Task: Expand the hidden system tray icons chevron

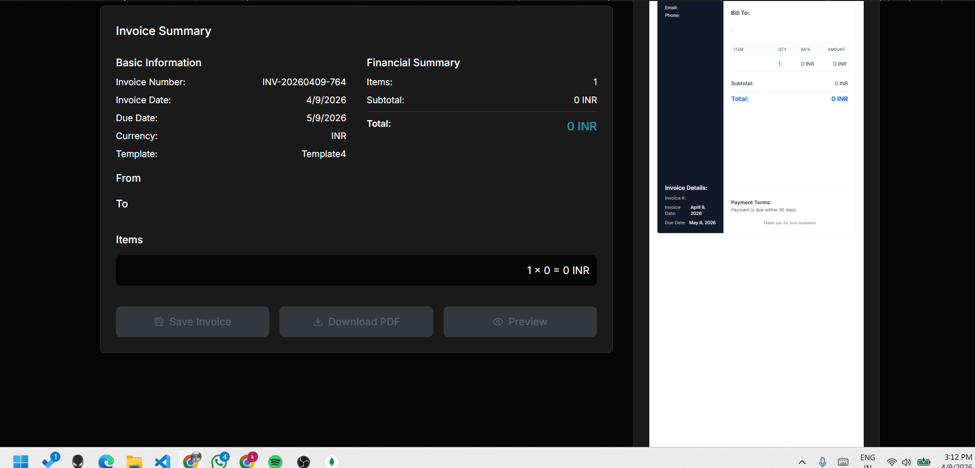Action: (x=802, y=462)
